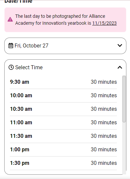
Task: Pick the 10:30 am time slot
Action: (63, 109)
